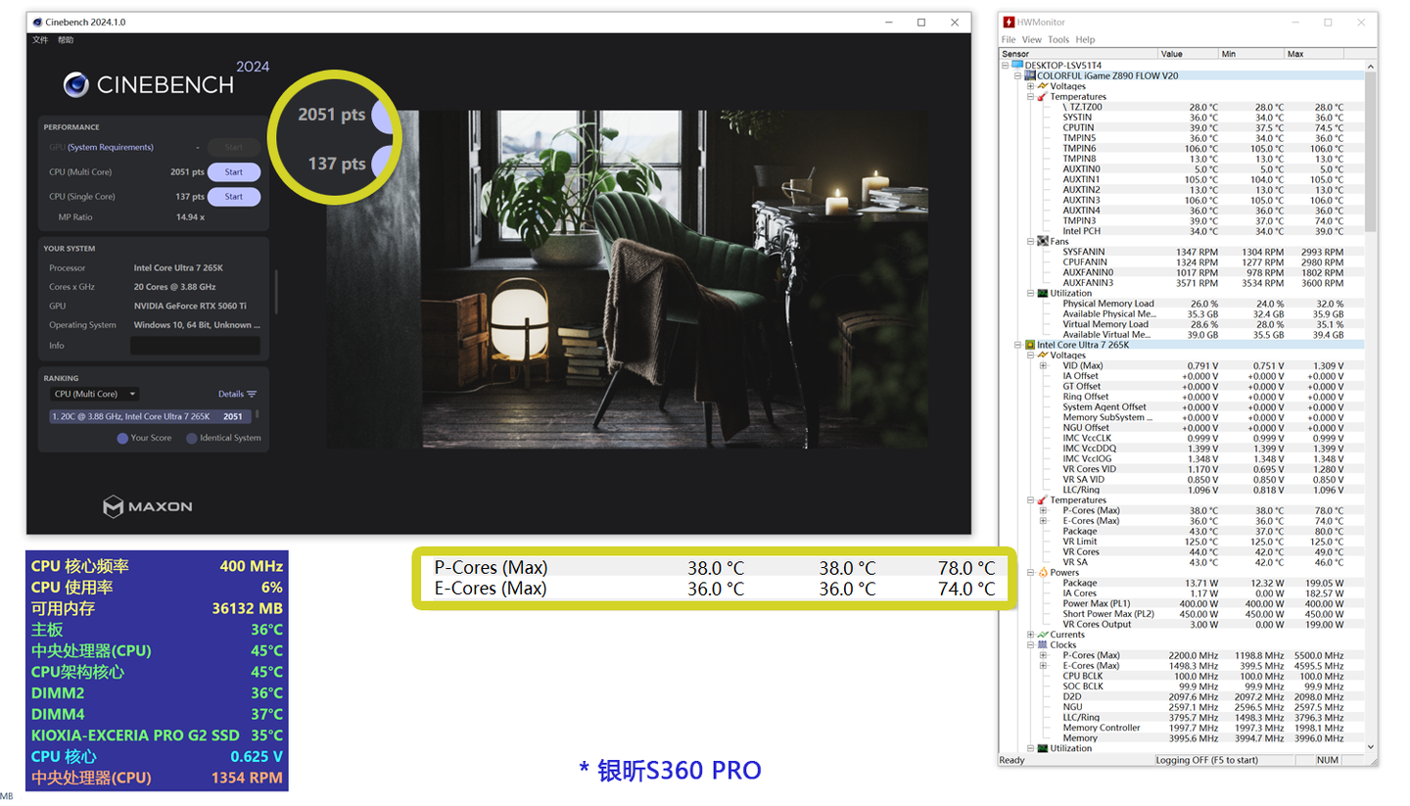The height and width of the screenshot is (806, 1410).
Task: Open the CPU (Multi Core) ranking dropdown
Action: [94, 394]
